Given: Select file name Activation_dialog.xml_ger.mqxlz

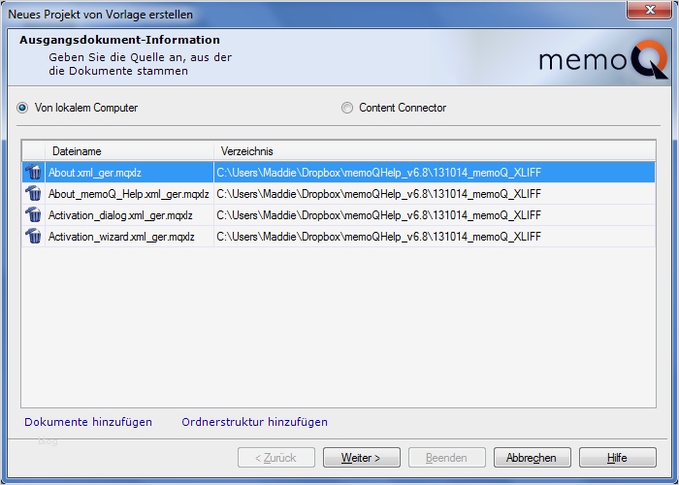Looking at the screenshot, I should point(120,215).
